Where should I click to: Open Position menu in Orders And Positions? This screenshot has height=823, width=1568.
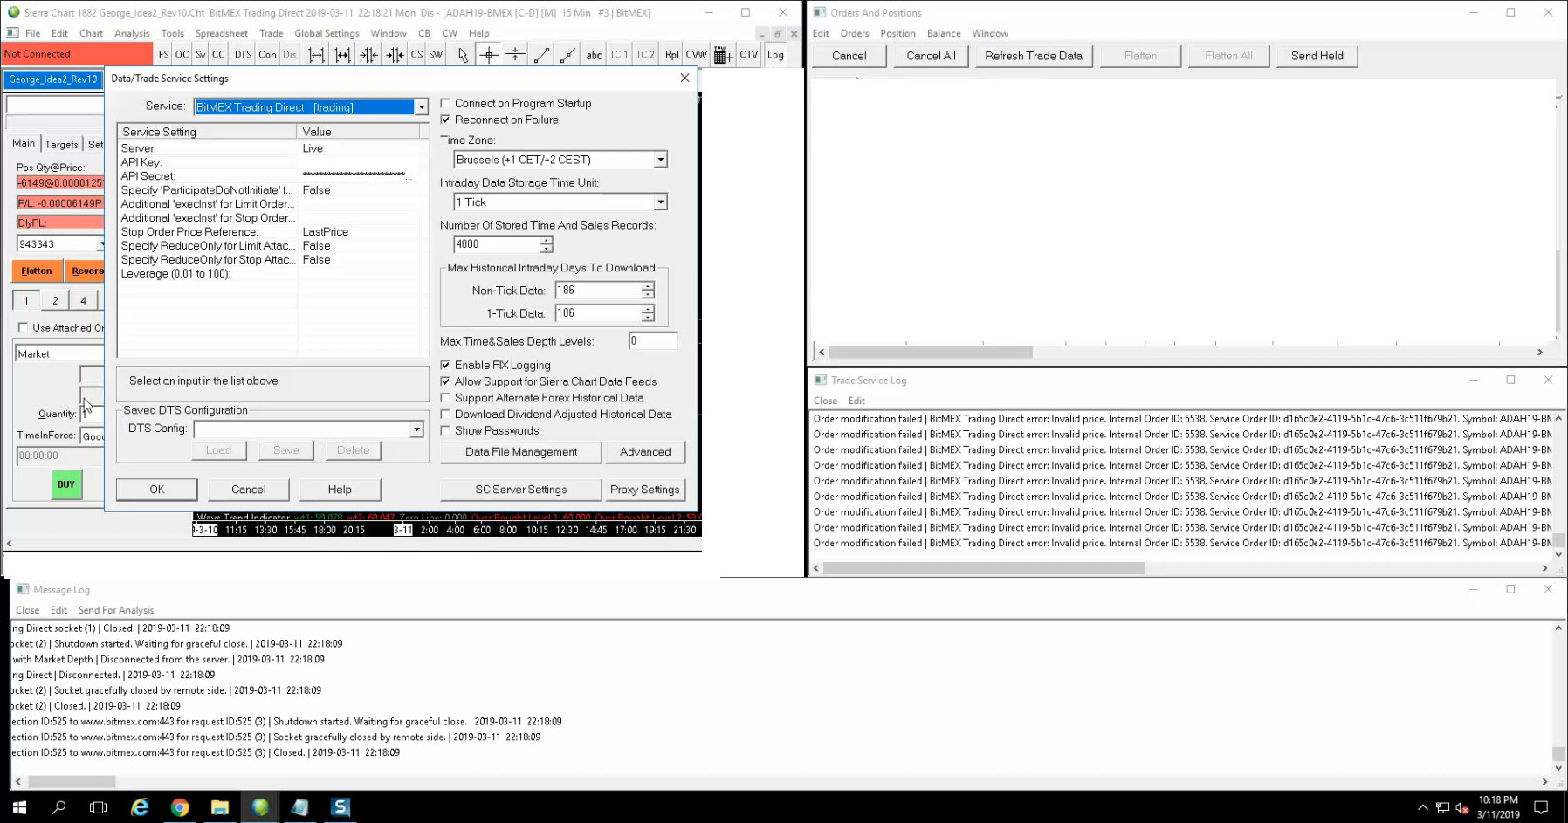click(897, 33)
